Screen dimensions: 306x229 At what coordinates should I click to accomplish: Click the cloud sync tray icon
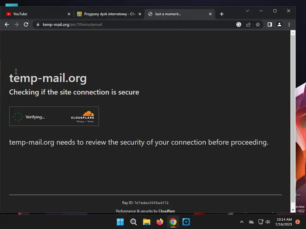tap(251, 222)
